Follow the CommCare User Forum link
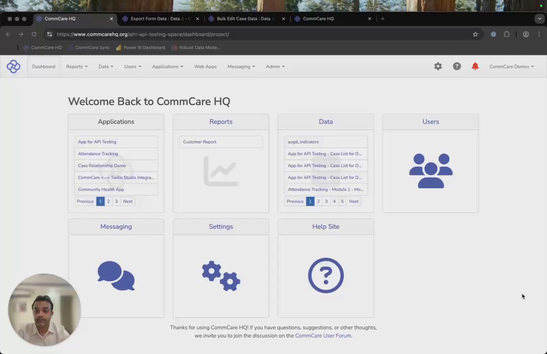Screen dimensions: 547x354 click(323, 336)
